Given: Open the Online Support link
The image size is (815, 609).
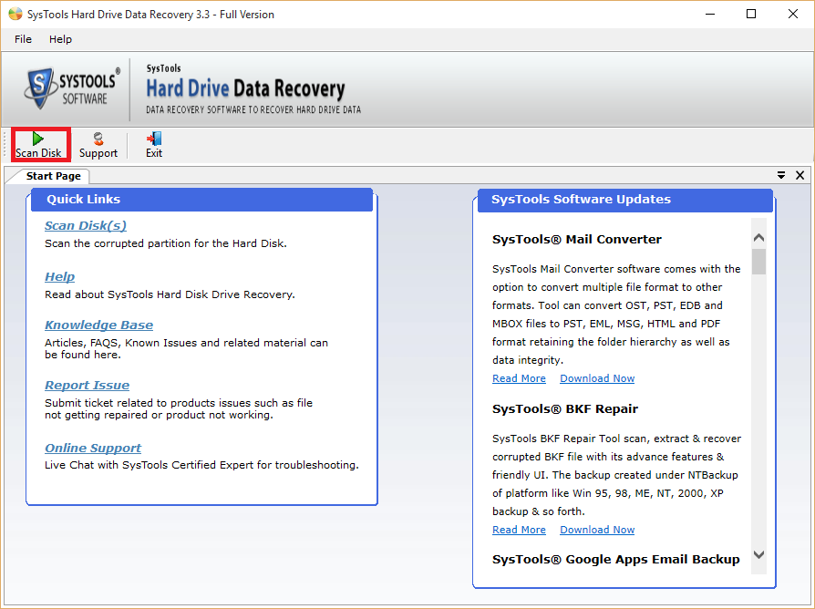Looking at the screenshot, I should coord(92,448).
